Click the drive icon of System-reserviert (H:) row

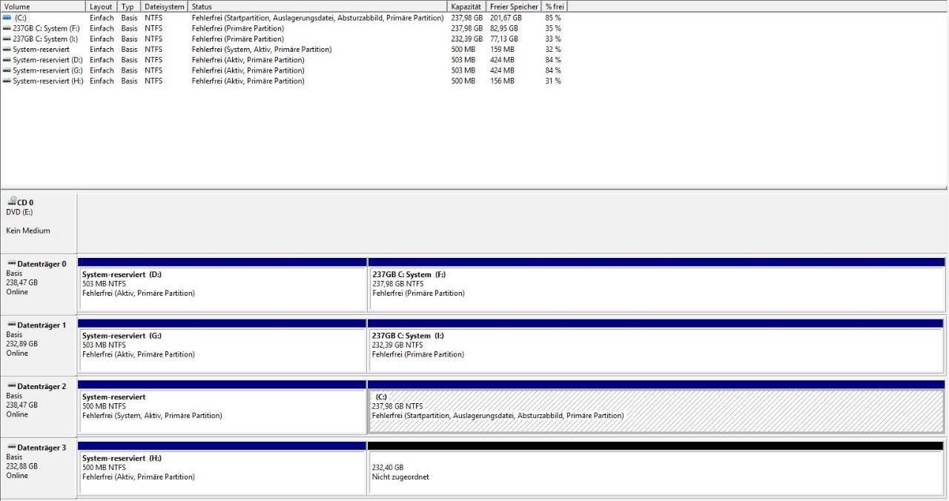click(7, 81)
